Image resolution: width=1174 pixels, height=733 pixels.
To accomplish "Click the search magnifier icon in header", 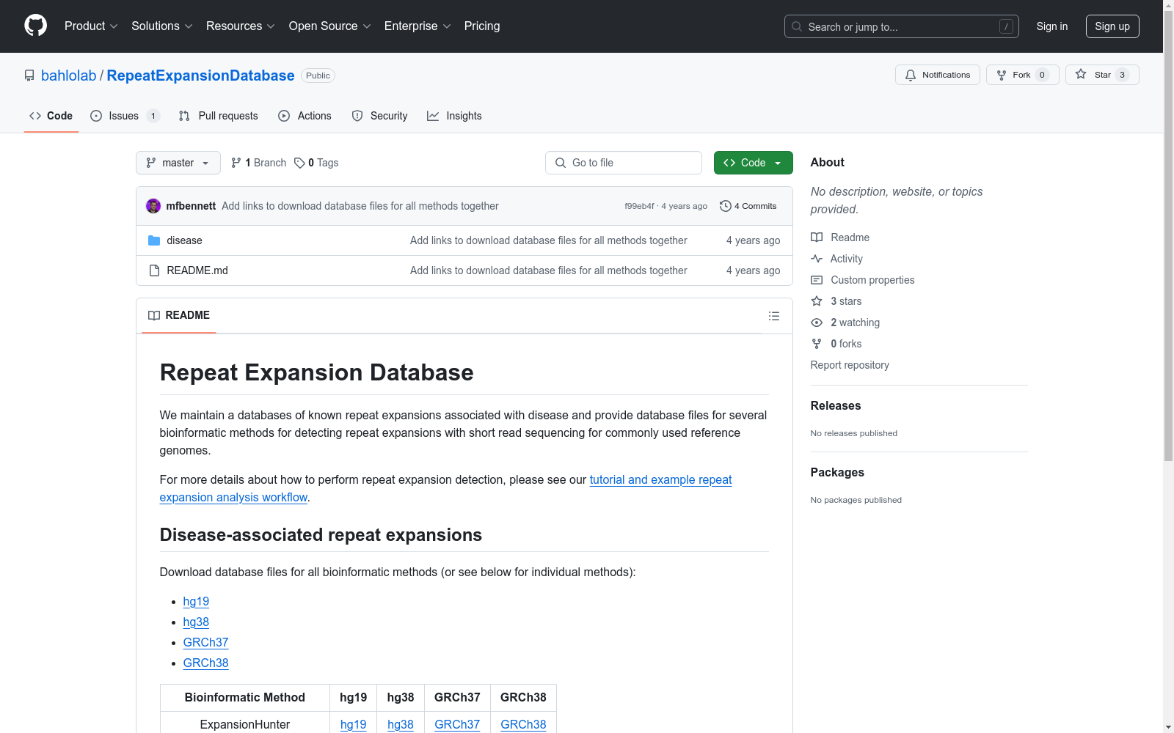I will 797,26.
